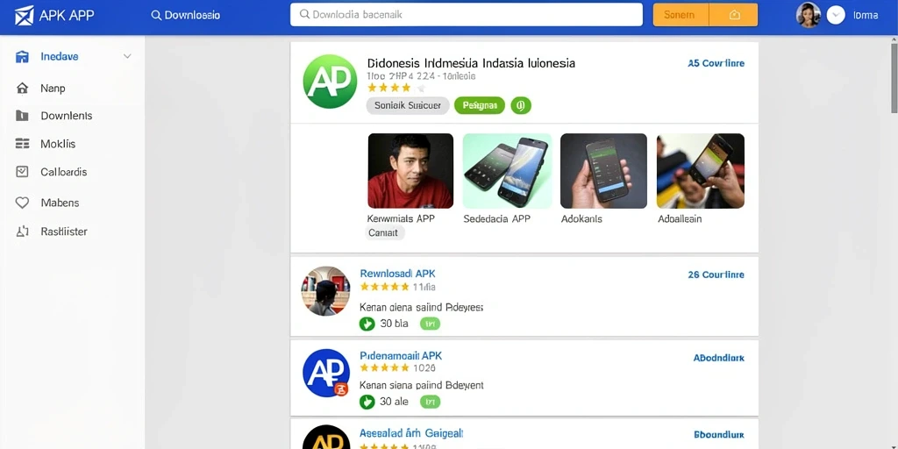Click the blue AP icon of Pidenamoaill APK
Viewport: 898px width, 449px height.
(325, 373)
